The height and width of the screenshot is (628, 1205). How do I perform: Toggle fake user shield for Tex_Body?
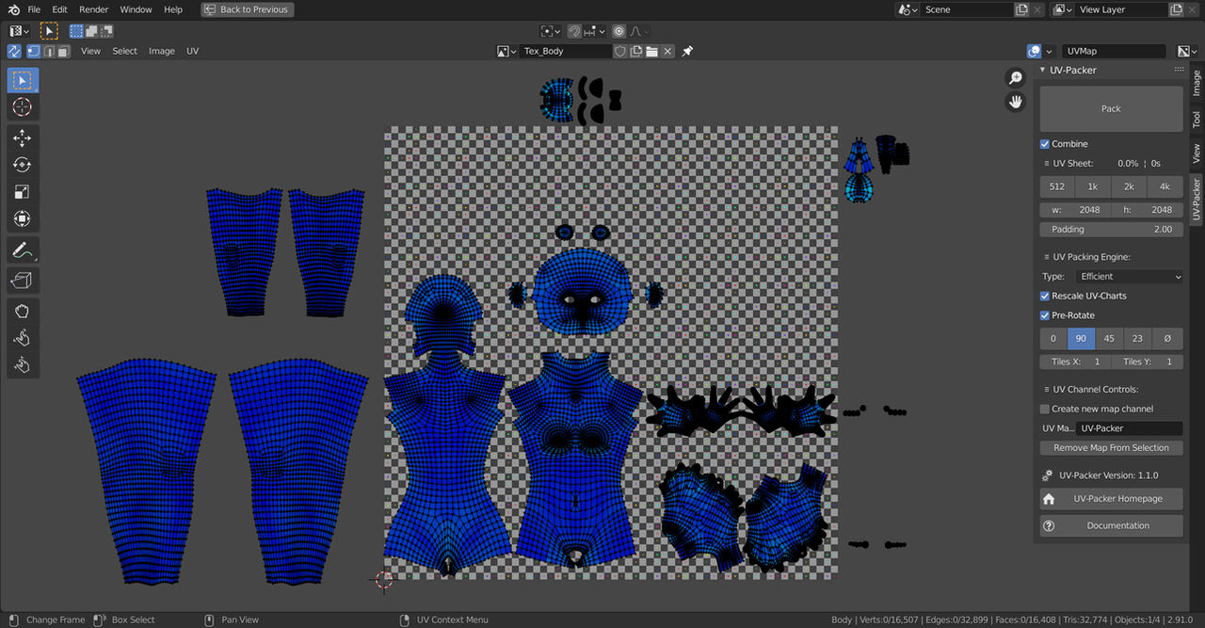(x=619, y=51)
